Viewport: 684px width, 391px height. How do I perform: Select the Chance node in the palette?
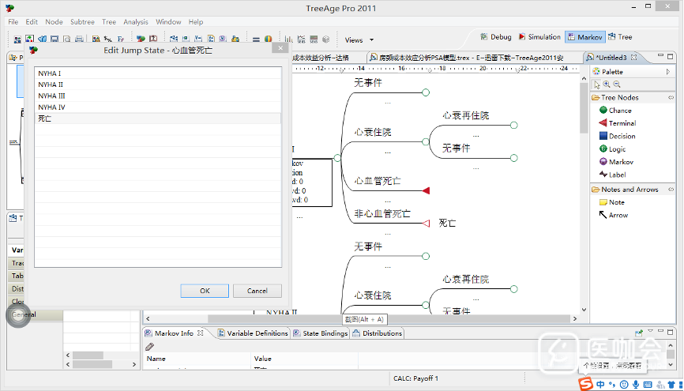(x=620, y=111)
